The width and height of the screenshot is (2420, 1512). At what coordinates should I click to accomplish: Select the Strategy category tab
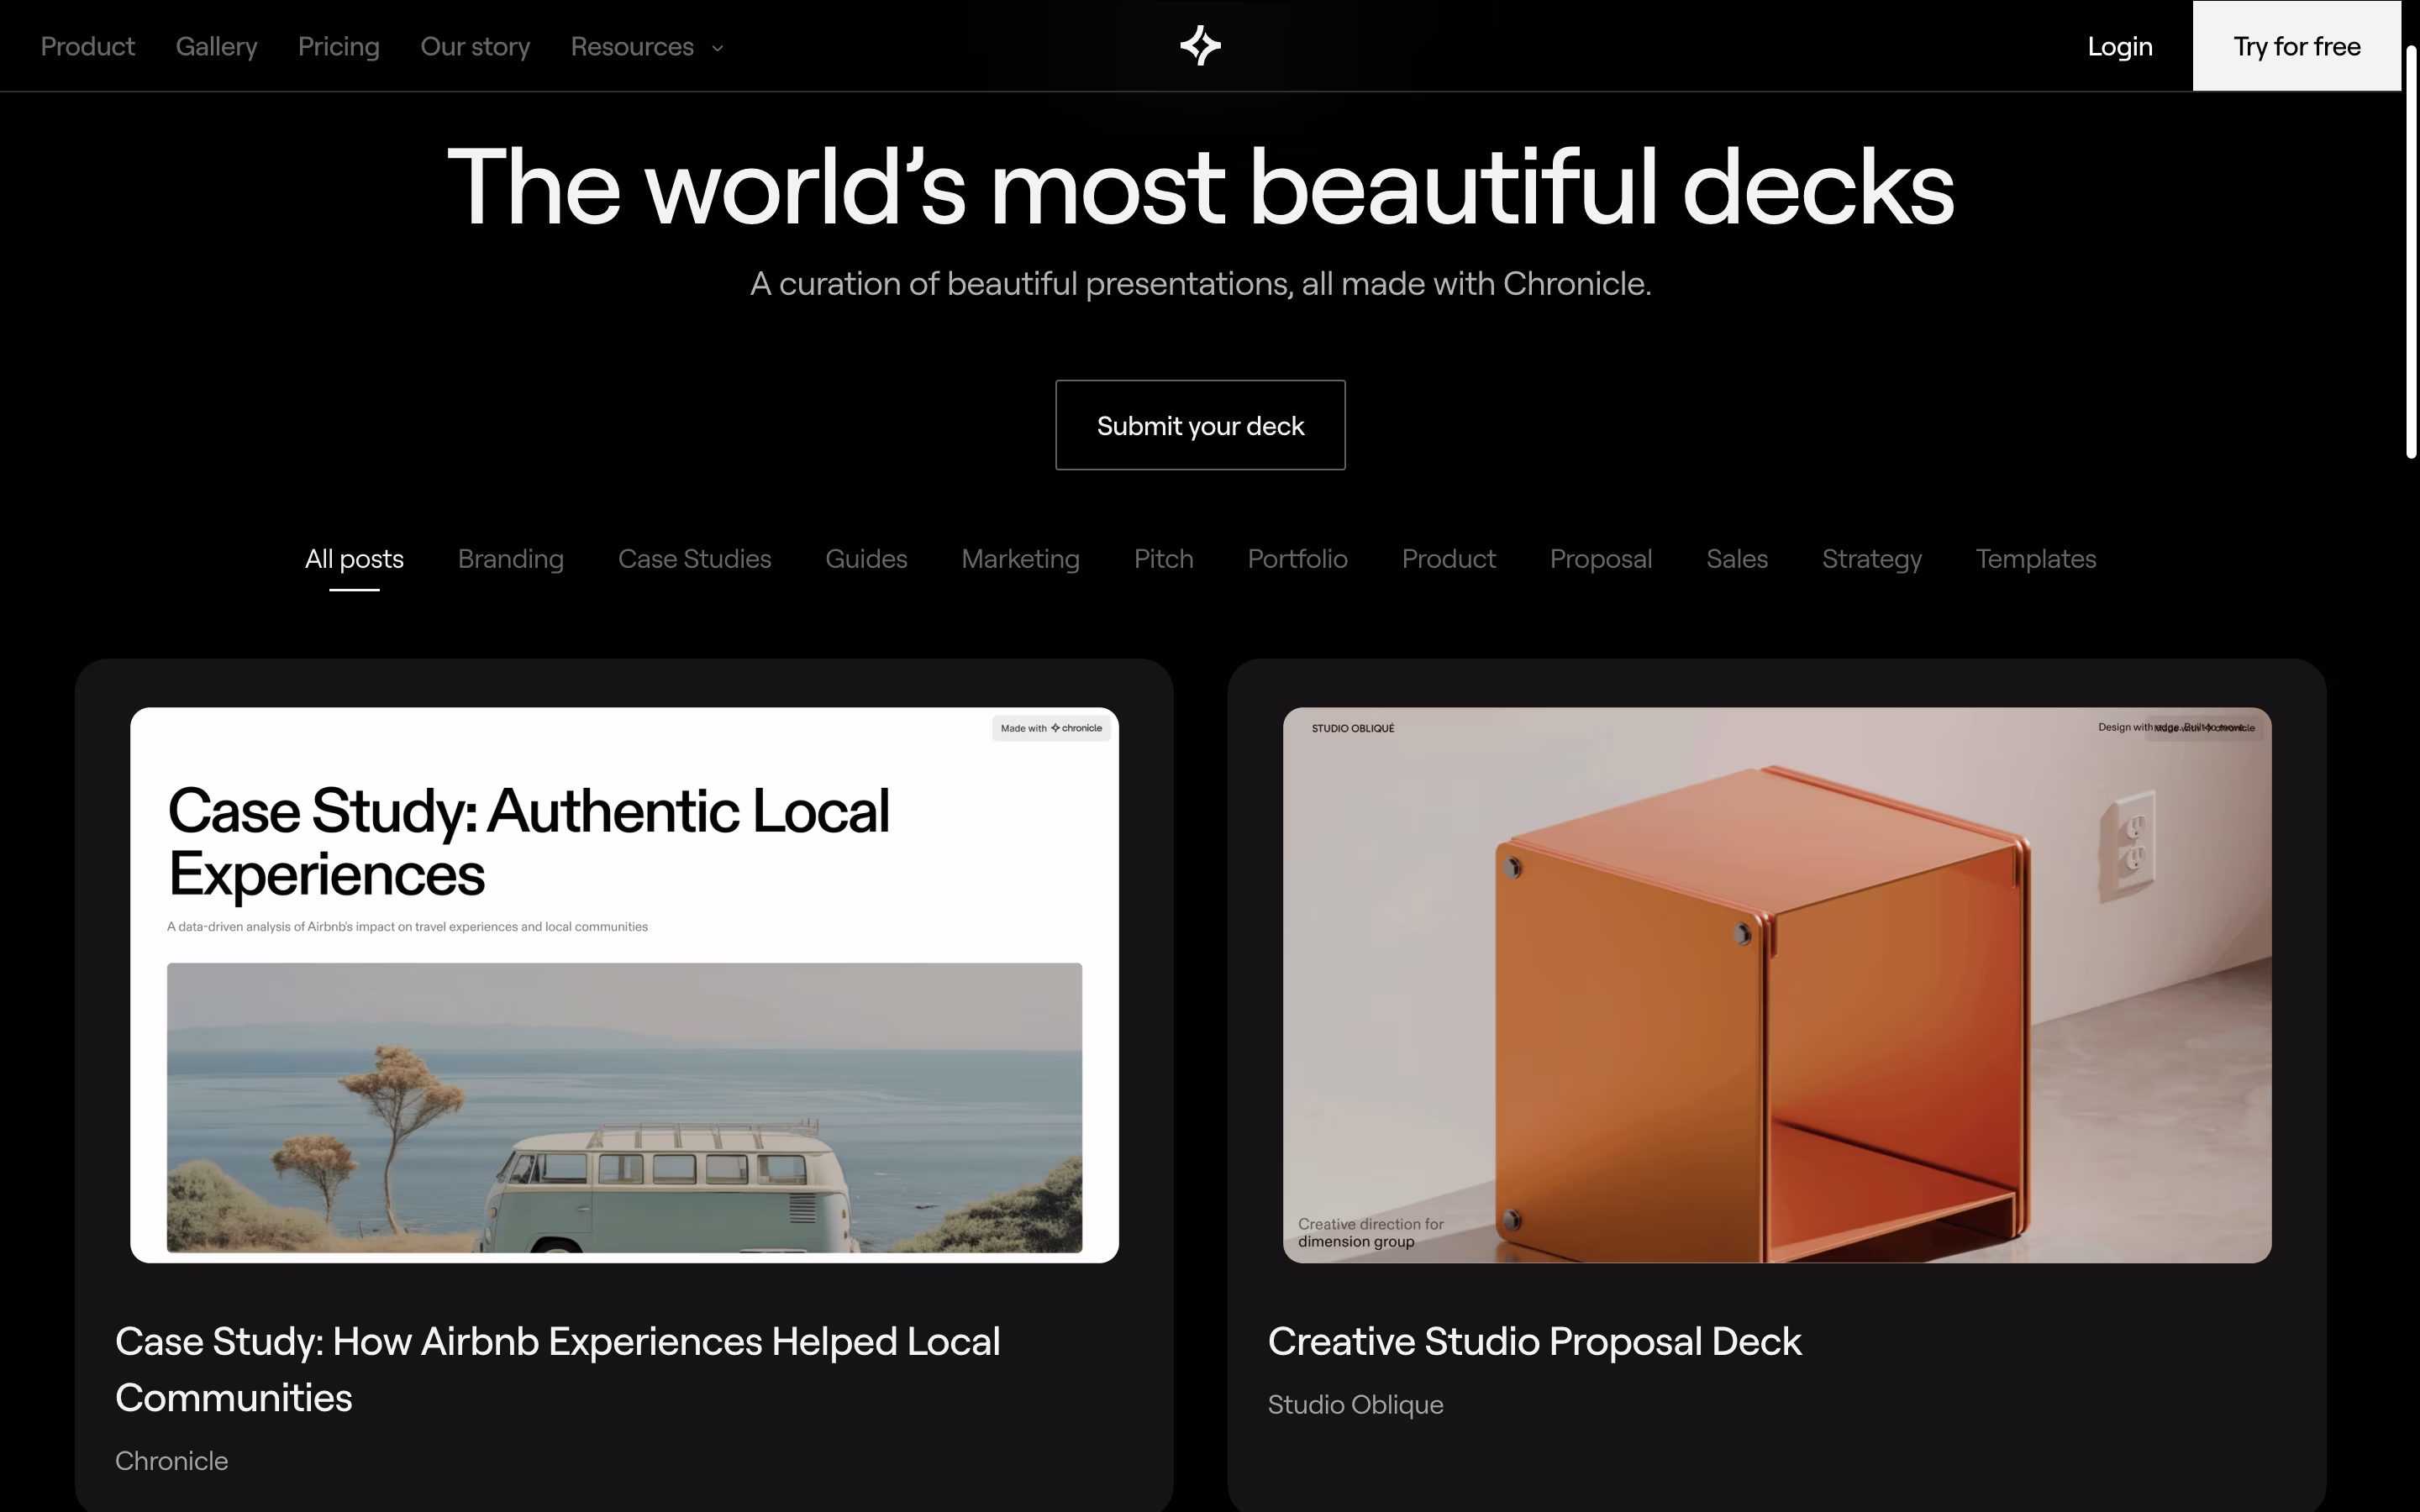(x=1872, y=559)
